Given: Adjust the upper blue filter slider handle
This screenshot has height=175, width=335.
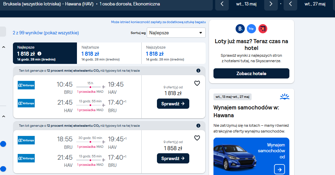Looking at the screenshot, I should click(3, 144).
